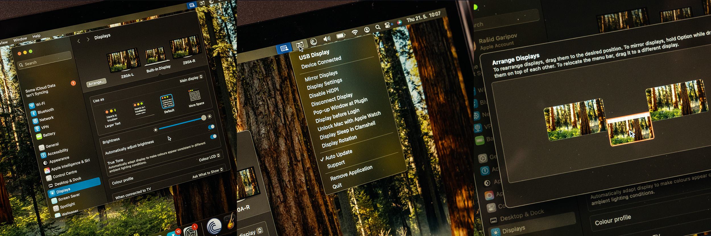
Task: Open the Window menu in the menu bar
Action: tap(20, 39)
